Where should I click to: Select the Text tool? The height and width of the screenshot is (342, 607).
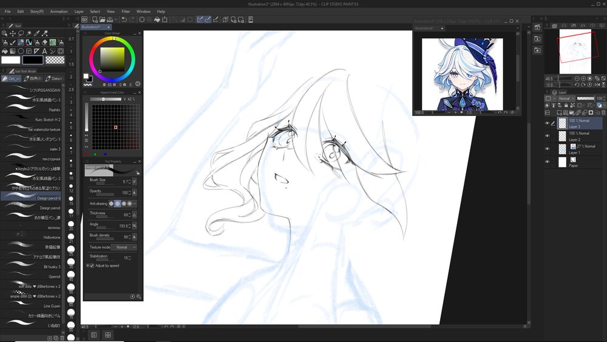[45, 51]
